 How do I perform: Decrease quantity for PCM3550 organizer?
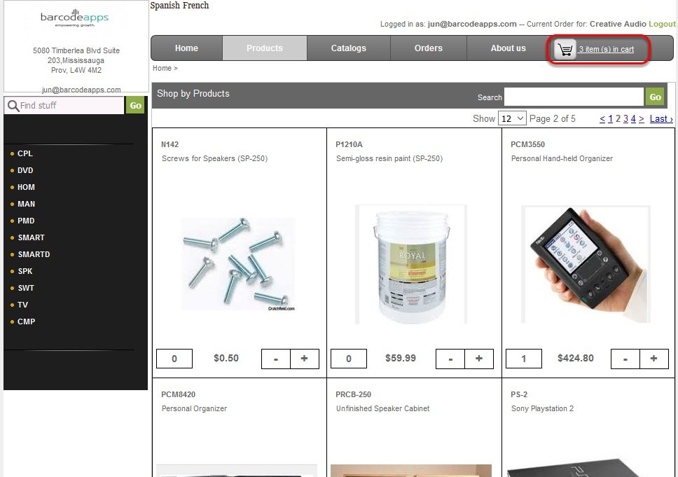coord(625,359)
